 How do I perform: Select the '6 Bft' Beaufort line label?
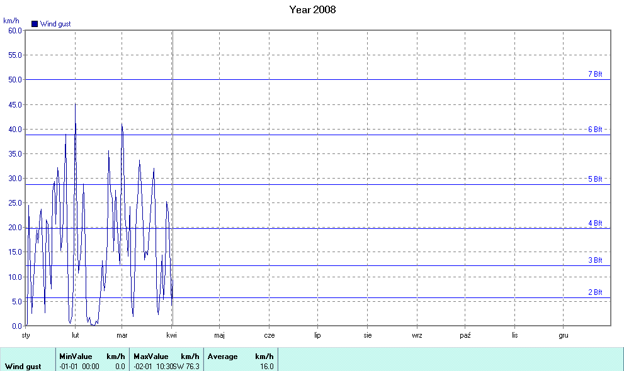coord(595,129)
